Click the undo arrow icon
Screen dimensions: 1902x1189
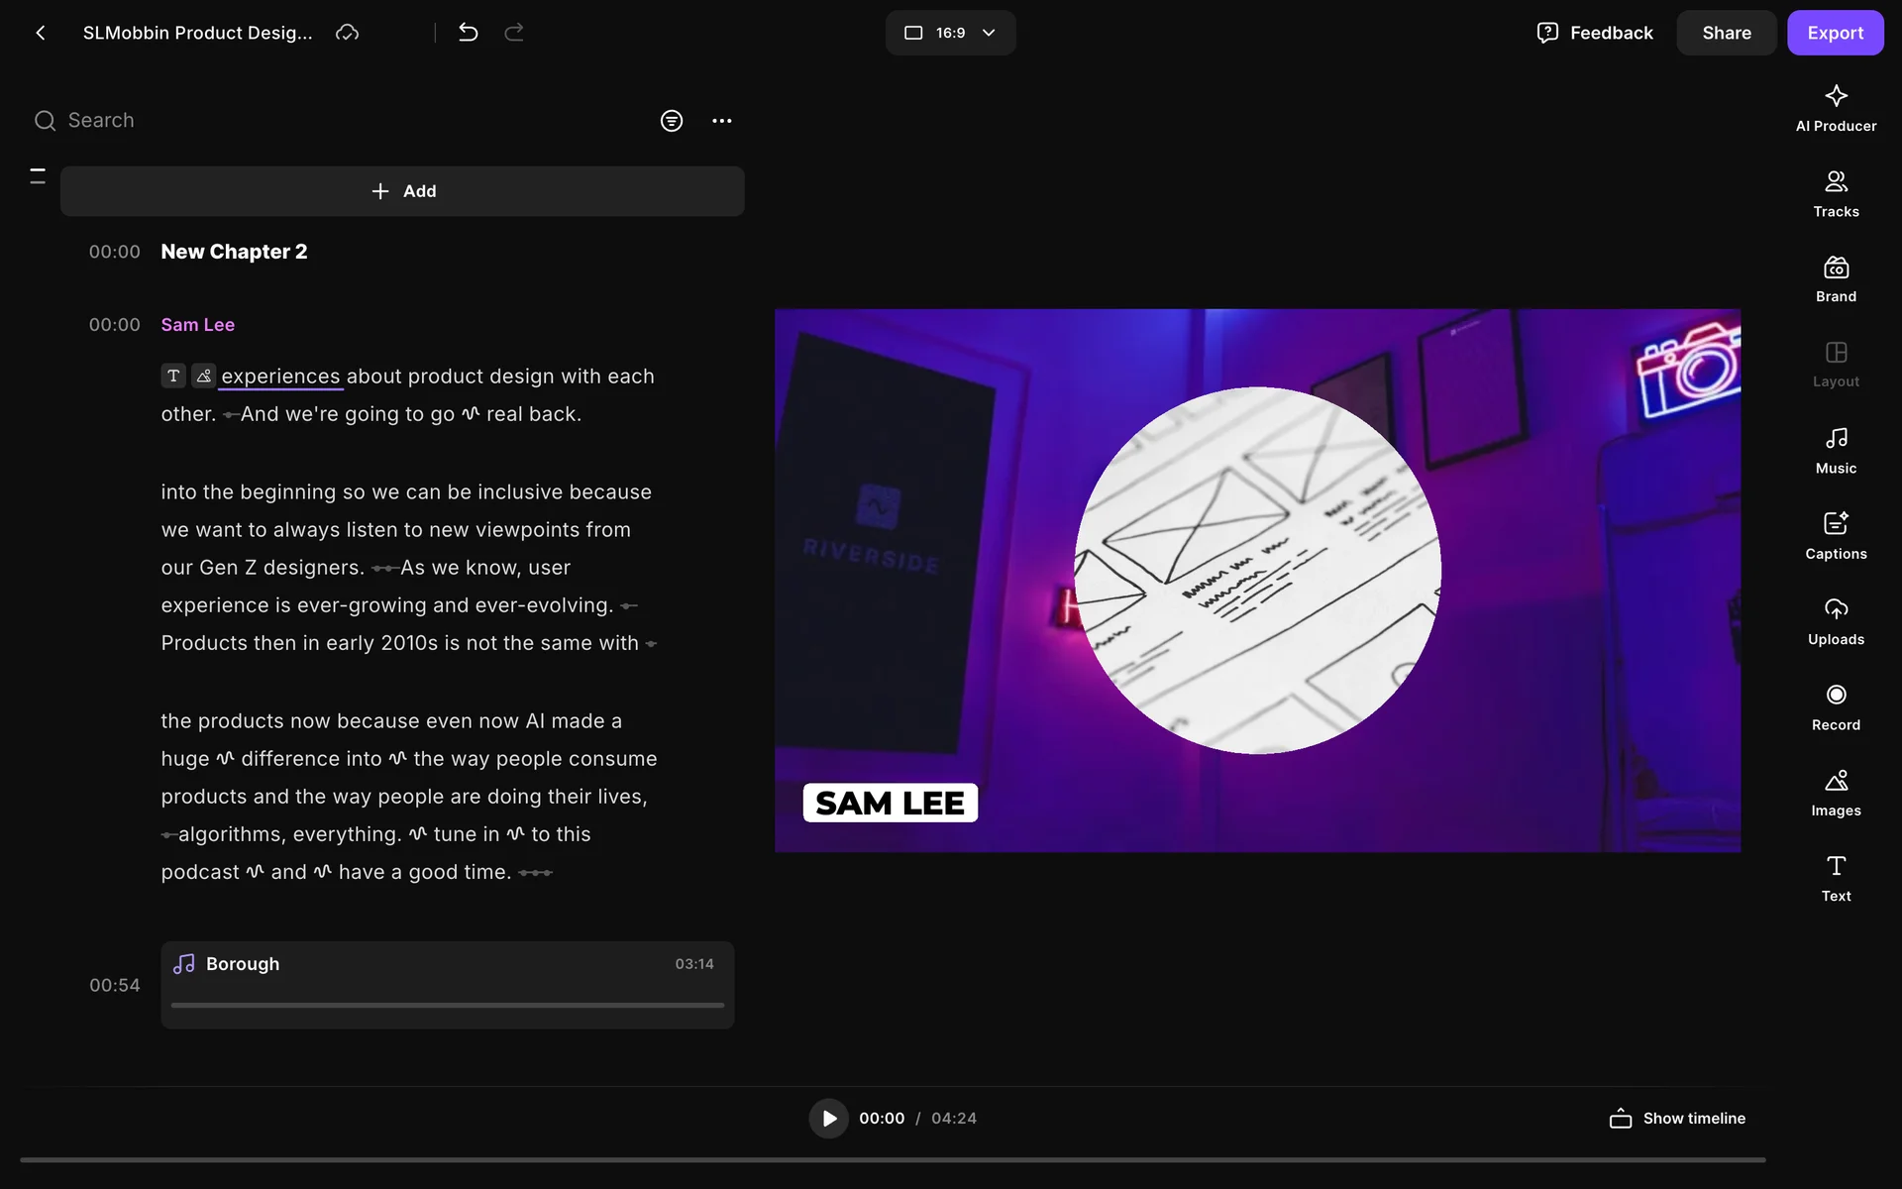point(468,33)
